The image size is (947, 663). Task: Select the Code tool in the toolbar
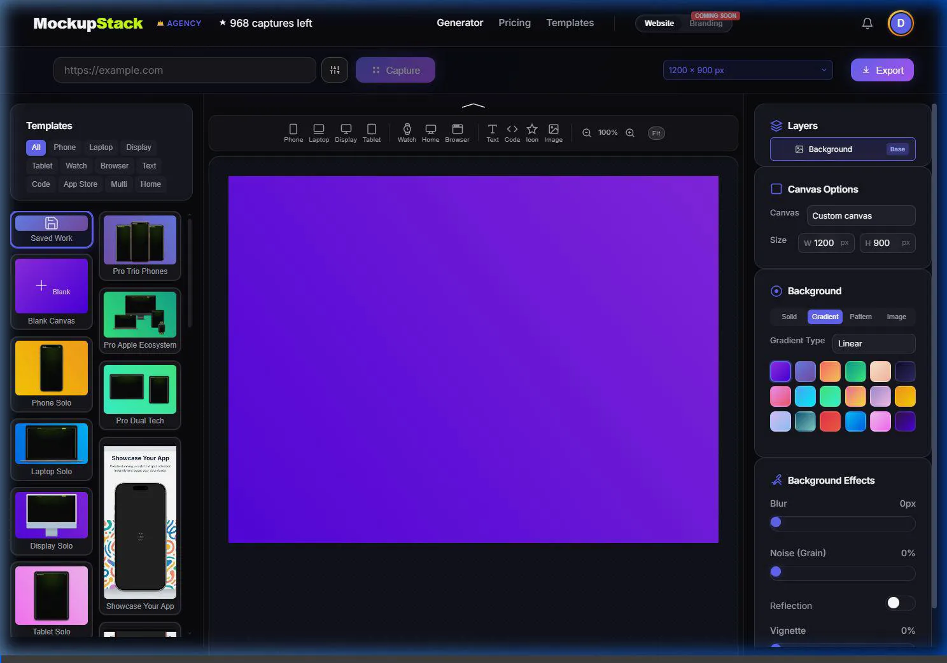(x=512, y=133)
